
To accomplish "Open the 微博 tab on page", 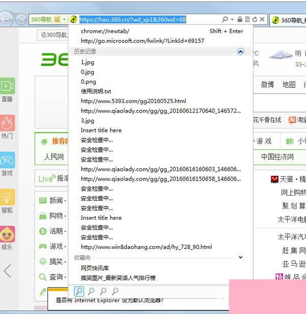I will (x=267, y=85).
